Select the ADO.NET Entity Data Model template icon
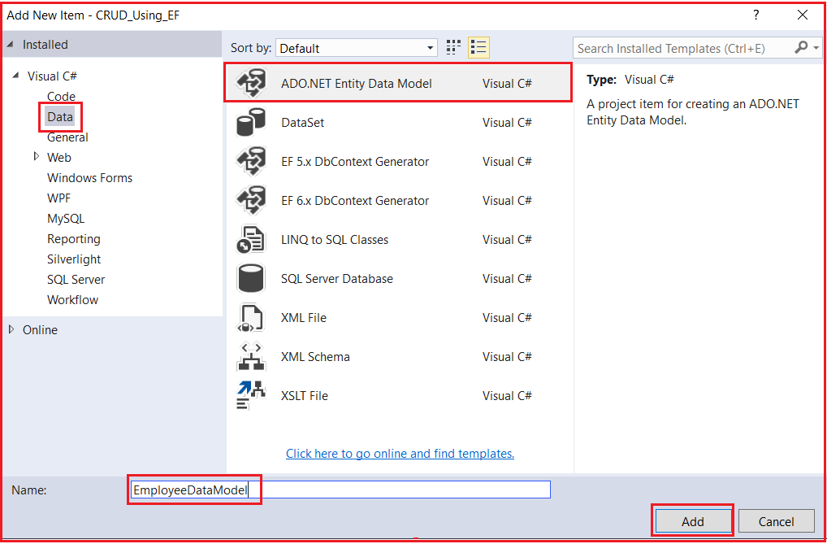 [251, 83]
